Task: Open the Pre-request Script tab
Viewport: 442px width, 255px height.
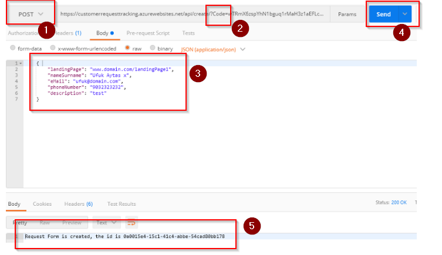Action: click(x=148, y=33)
